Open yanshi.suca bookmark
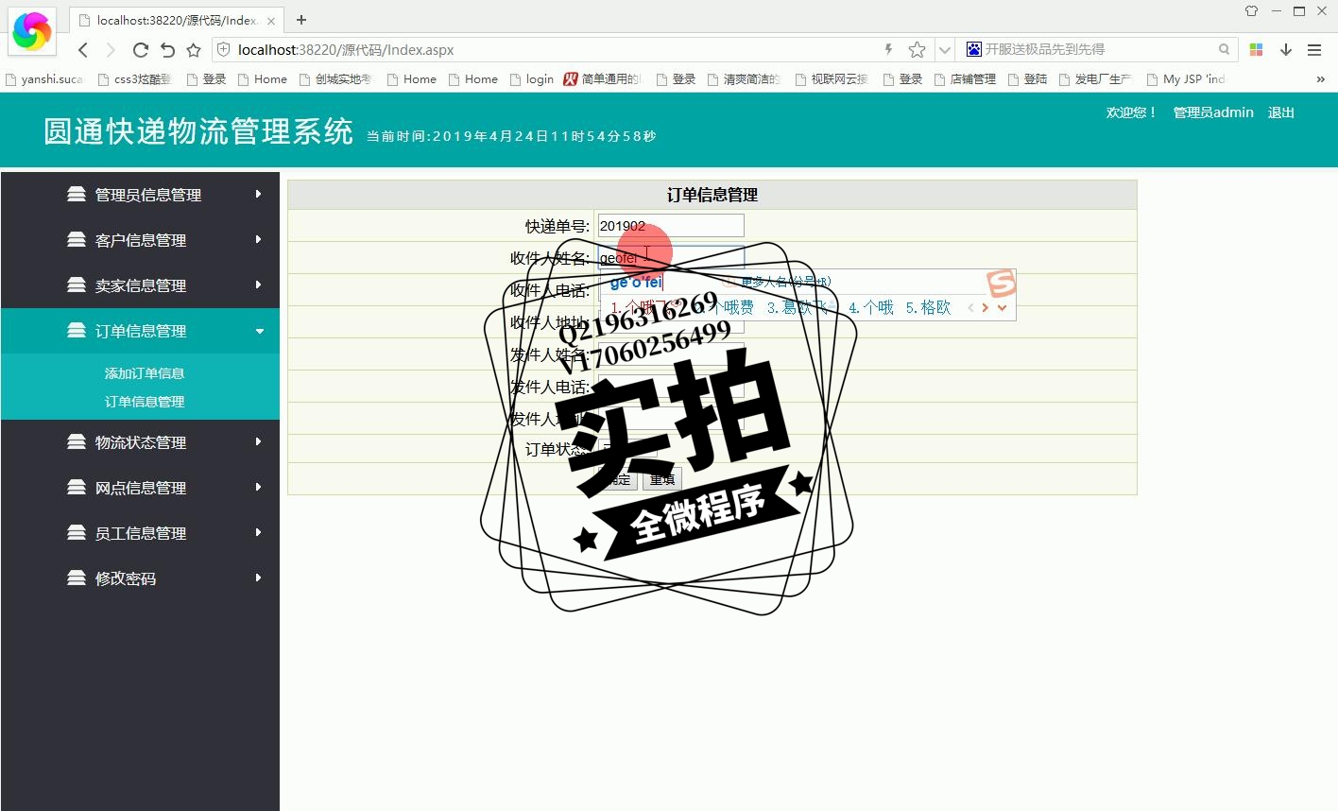The width and height of the screenshot is (1338, 811). [44, 79]
